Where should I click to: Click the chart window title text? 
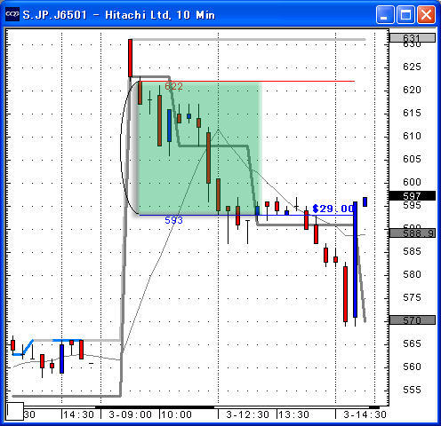[119, 15]
